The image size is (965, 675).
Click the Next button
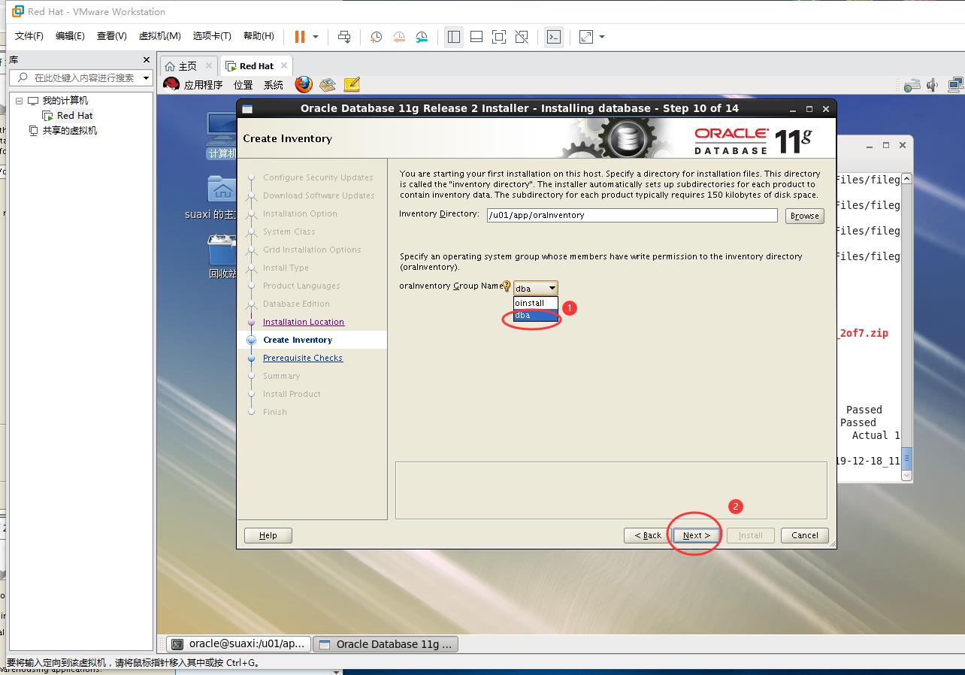696,535
